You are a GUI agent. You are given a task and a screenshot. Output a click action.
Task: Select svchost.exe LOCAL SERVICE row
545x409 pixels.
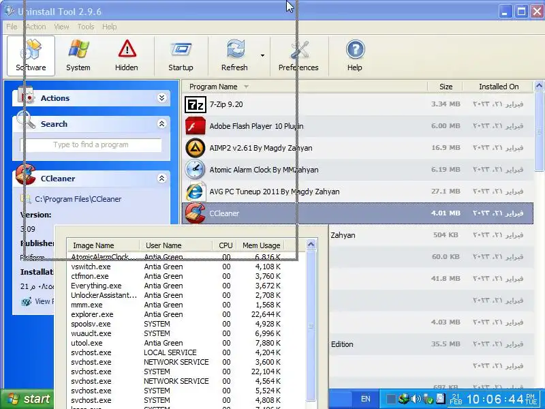point(176,352)
